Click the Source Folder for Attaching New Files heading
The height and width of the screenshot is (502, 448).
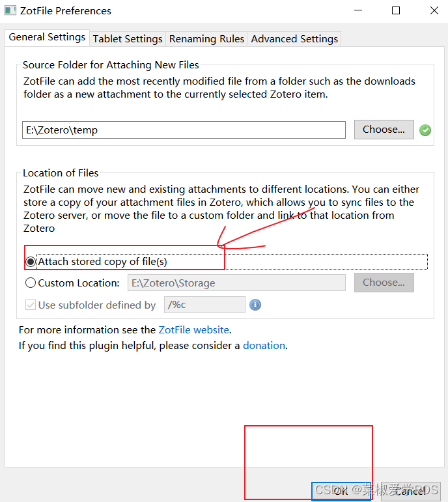(x=111, y=65)
